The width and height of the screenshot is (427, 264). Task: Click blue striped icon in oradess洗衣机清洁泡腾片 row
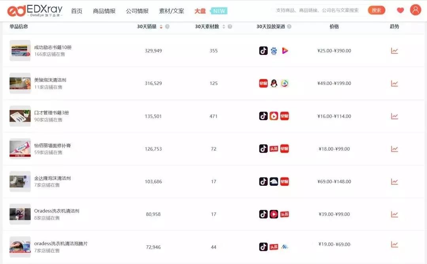point(285,247)
